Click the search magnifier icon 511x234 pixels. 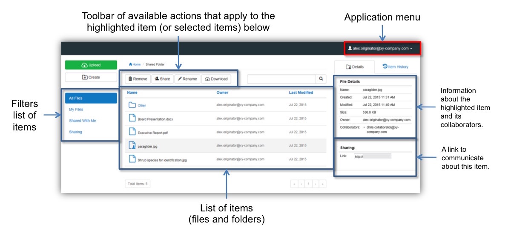(322, 79)
